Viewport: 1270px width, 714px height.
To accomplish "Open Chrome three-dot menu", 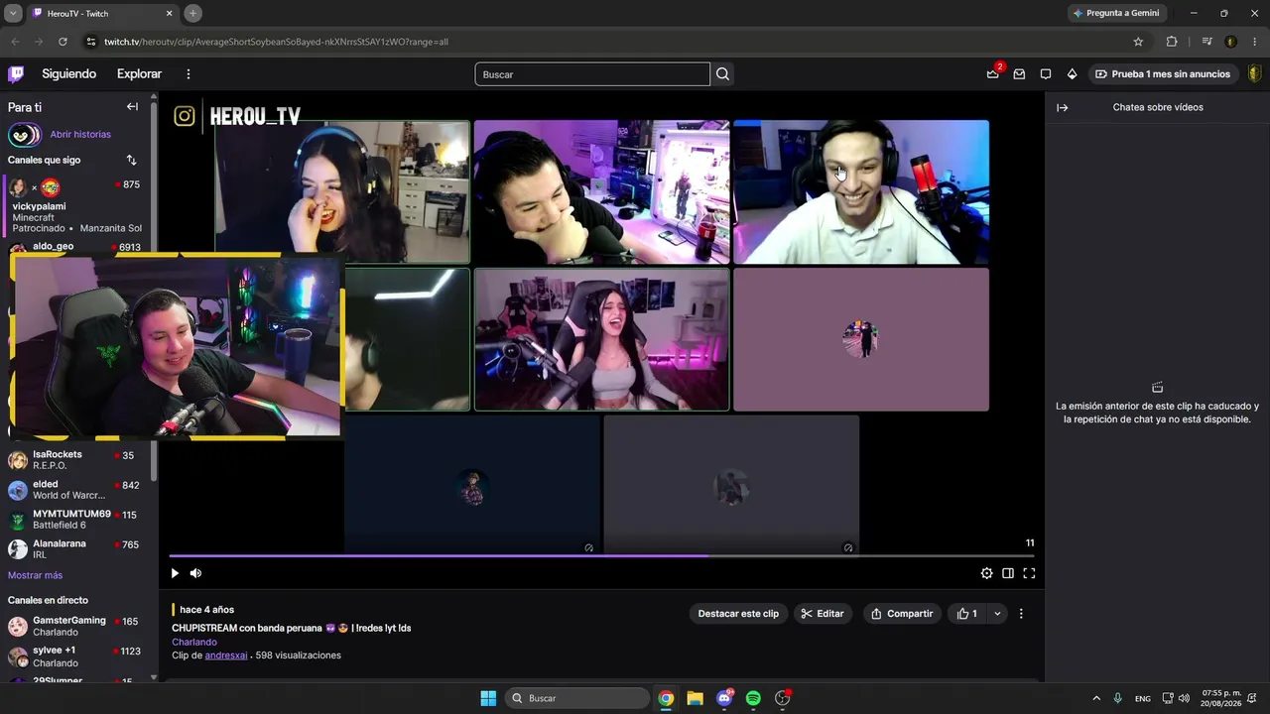I will click(1255, 42).
